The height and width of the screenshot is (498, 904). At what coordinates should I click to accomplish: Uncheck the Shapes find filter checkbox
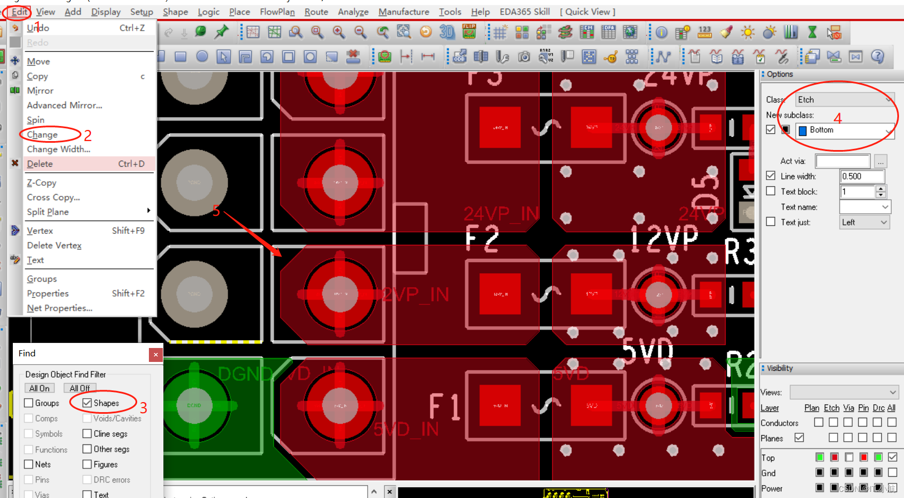coord(87,403)
